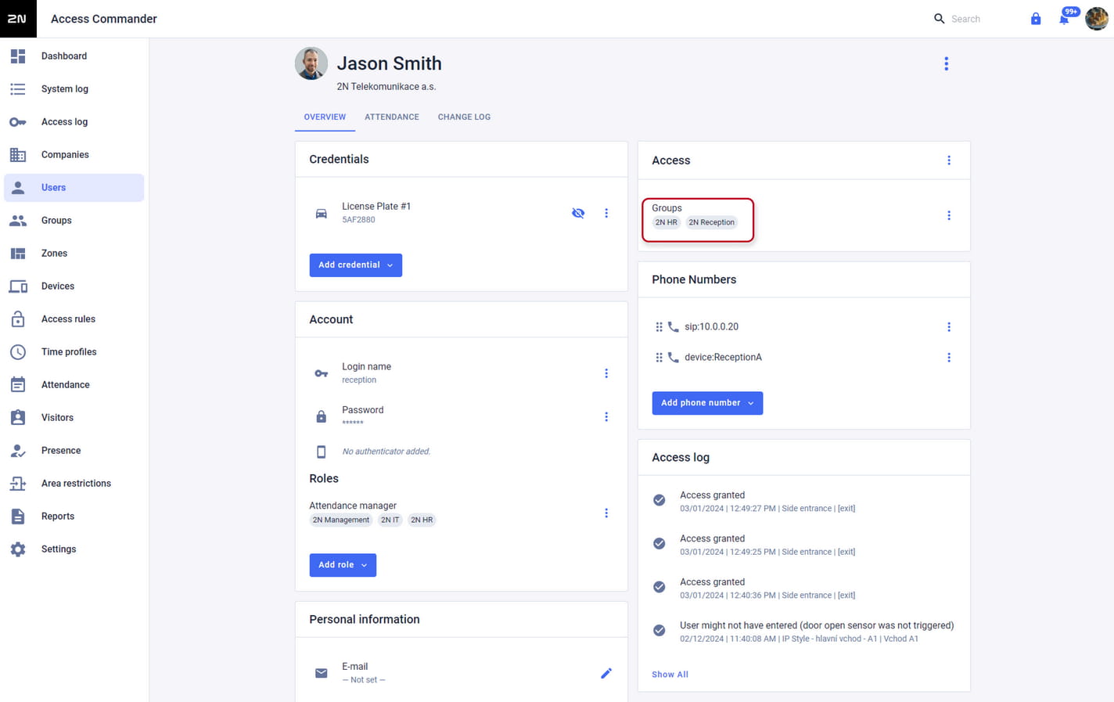Open Groups row options menu
Viewport: 1114px width, 702px height.
click(x=949, y=215)
